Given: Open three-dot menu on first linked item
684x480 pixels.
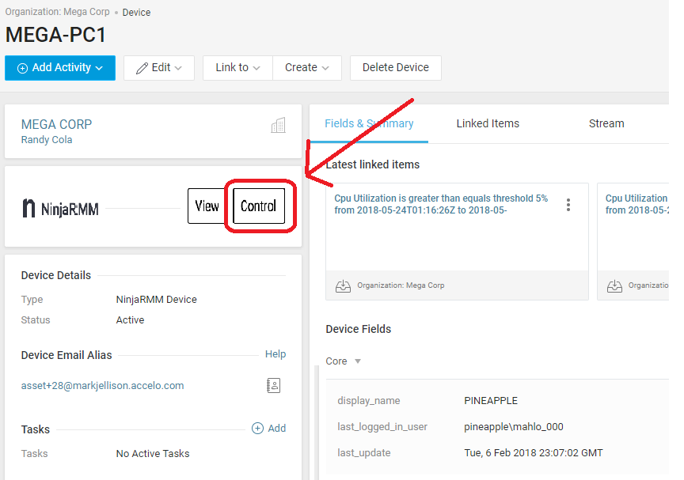Looking at the screenshot, I should coord(568,205).
